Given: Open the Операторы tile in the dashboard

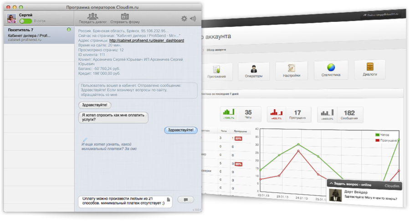Looking at the screenshot, I should 254,72.
